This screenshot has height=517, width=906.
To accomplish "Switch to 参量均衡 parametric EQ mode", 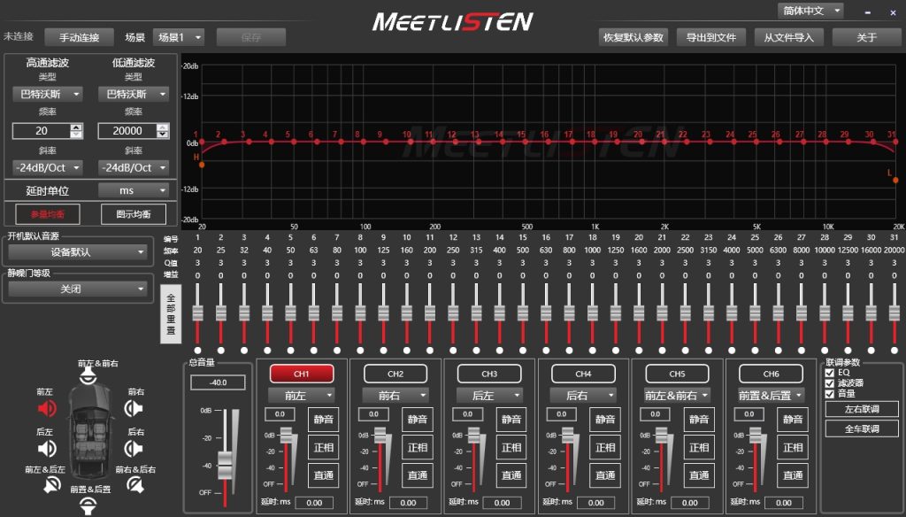I will click(48, 214).
